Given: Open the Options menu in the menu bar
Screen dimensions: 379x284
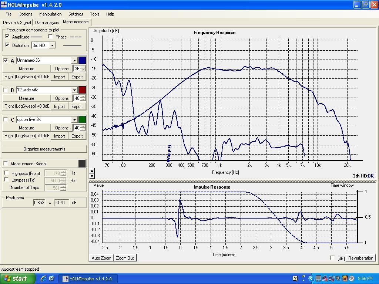Looking at the screenshot, I should (x=26, y=14).
